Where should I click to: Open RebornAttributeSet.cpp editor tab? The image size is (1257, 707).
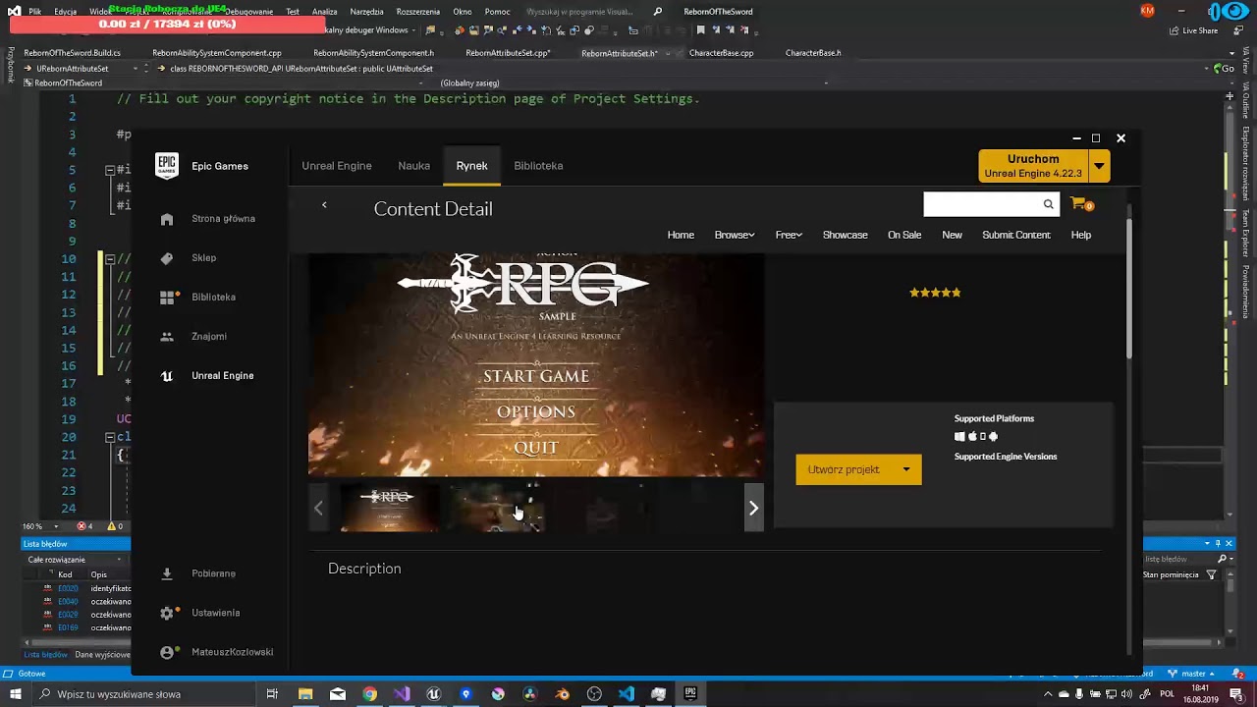pyautogui.click(x=508, y=53)
